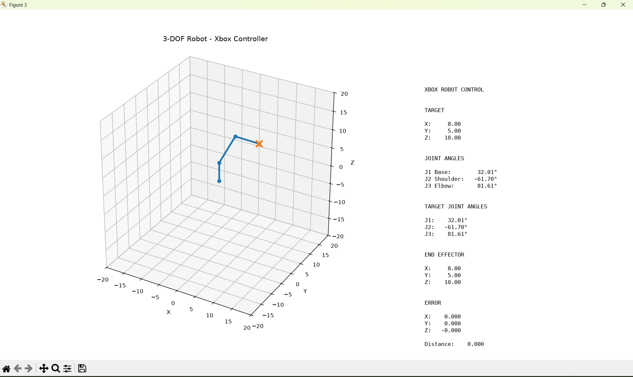The image size is (633, 377).
Task: Click the 'J3: 81.61°' target angle line
Action: 446,234
